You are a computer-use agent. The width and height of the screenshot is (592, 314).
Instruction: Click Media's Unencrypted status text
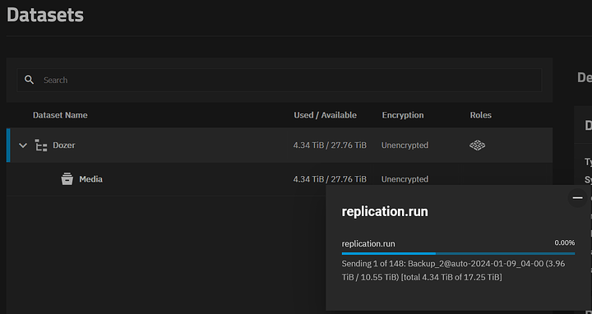coord(405,179)
